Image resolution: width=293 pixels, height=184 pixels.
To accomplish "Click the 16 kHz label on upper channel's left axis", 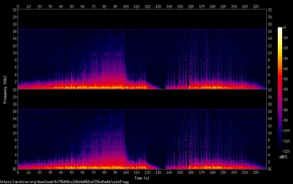I will tap(14, 31).
